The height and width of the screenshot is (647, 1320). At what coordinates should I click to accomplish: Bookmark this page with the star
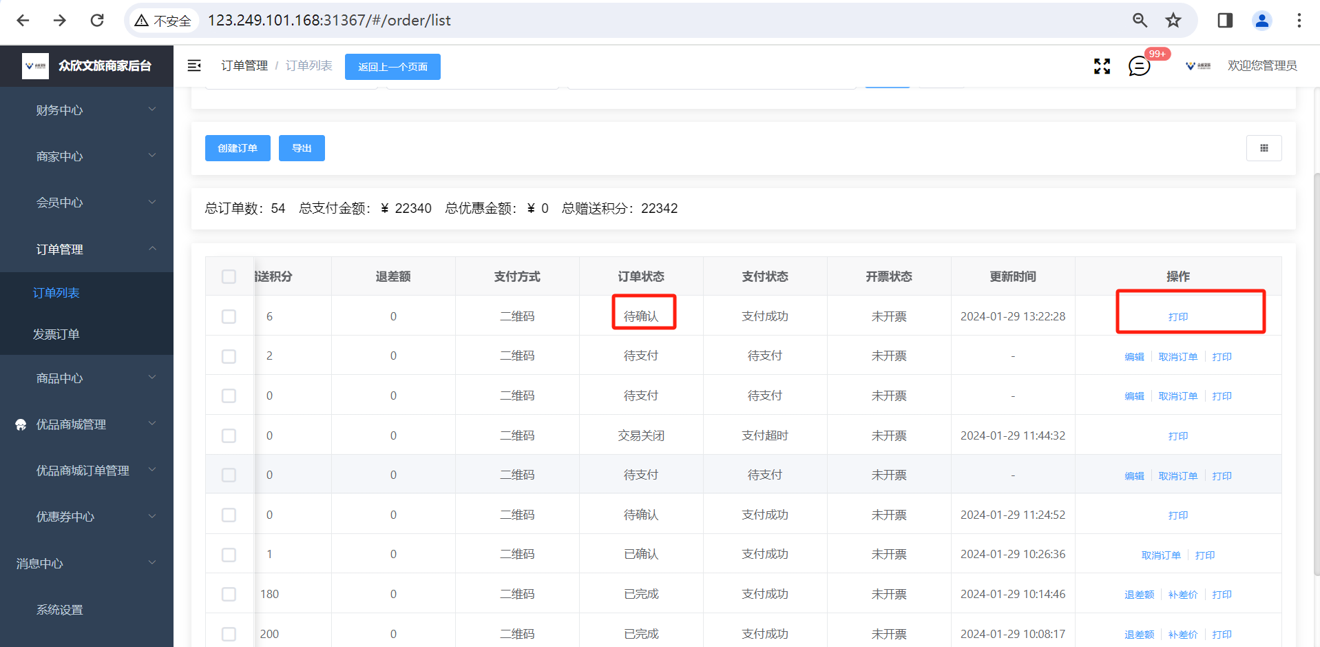pos(1173,21)
